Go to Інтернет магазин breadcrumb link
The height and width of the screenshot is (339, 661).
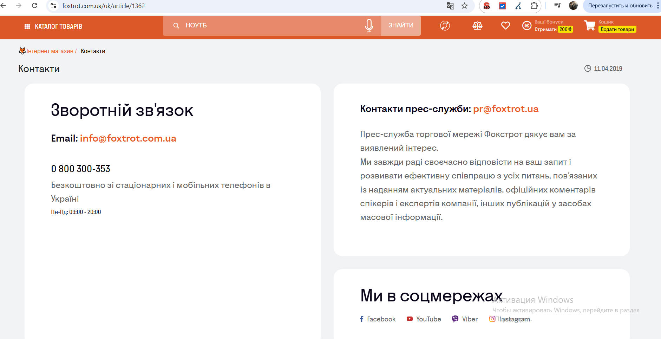(50, 51)
